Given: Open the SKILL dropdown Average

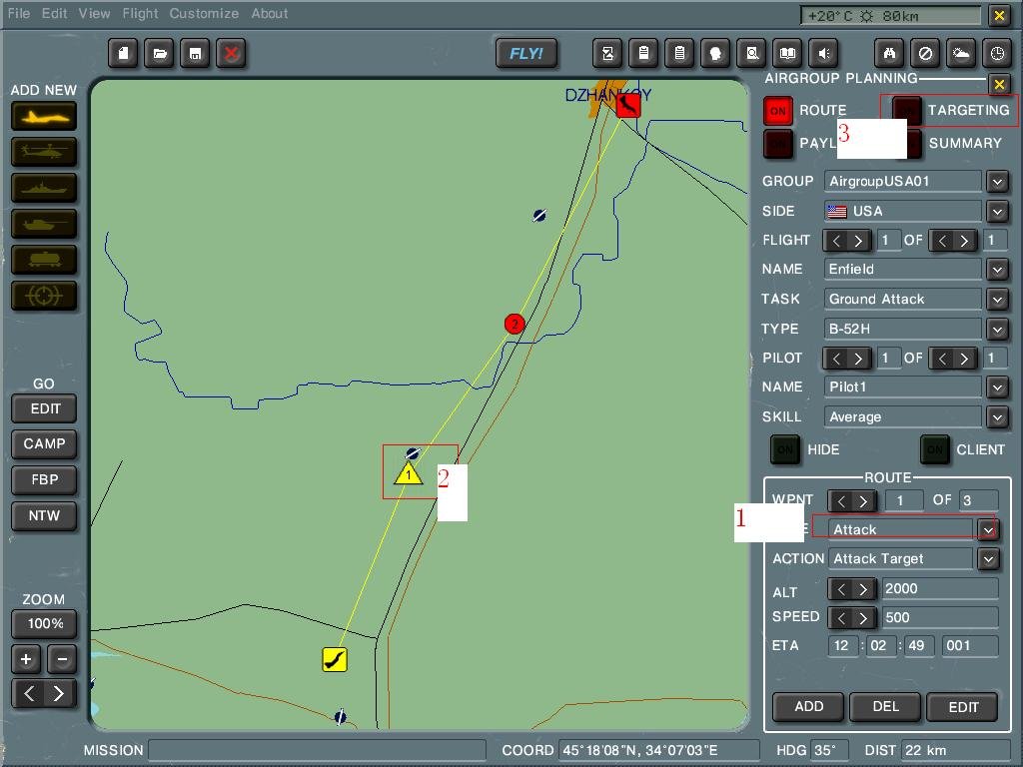Looking at the screenshot, I should [997, 416].
